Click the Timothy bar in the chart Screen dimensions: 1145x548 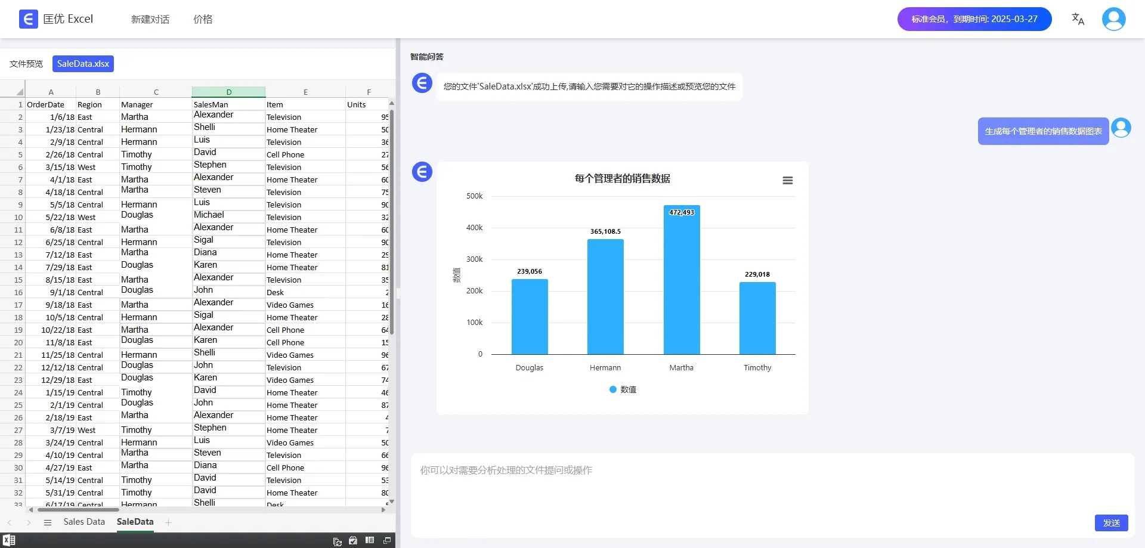point(757,318)
